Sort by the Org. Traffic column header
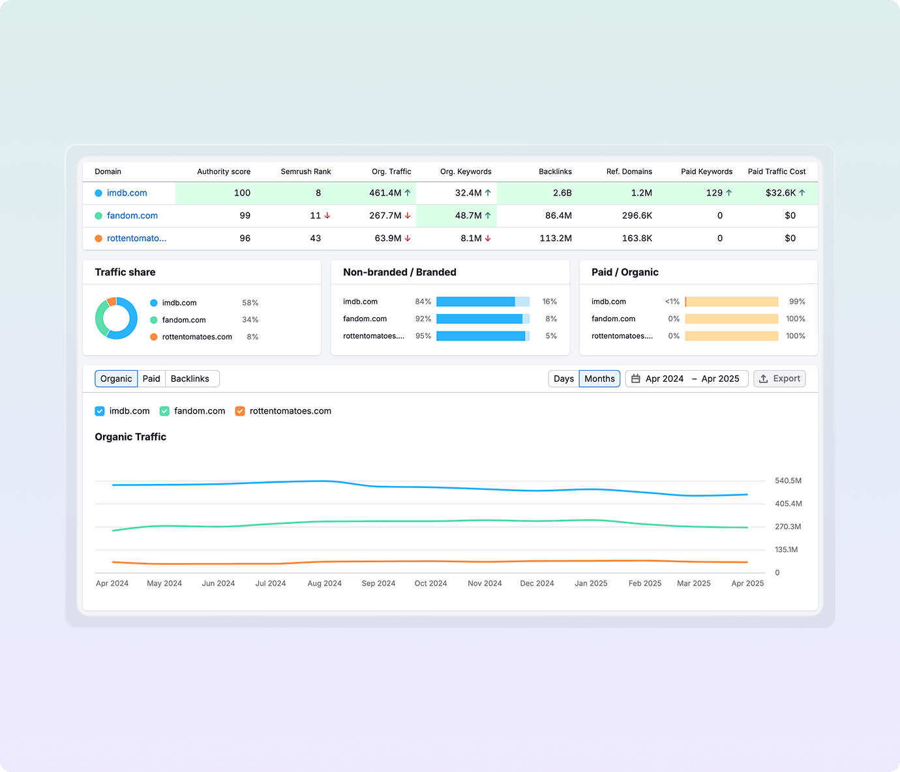Screen dimensions: 900x772 point(391,171)
